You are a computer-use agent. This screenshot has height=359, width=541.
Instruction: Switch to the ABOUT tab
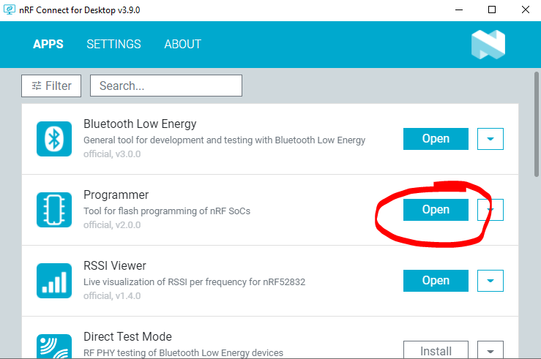pyautogui.click(x=182, y=44)
